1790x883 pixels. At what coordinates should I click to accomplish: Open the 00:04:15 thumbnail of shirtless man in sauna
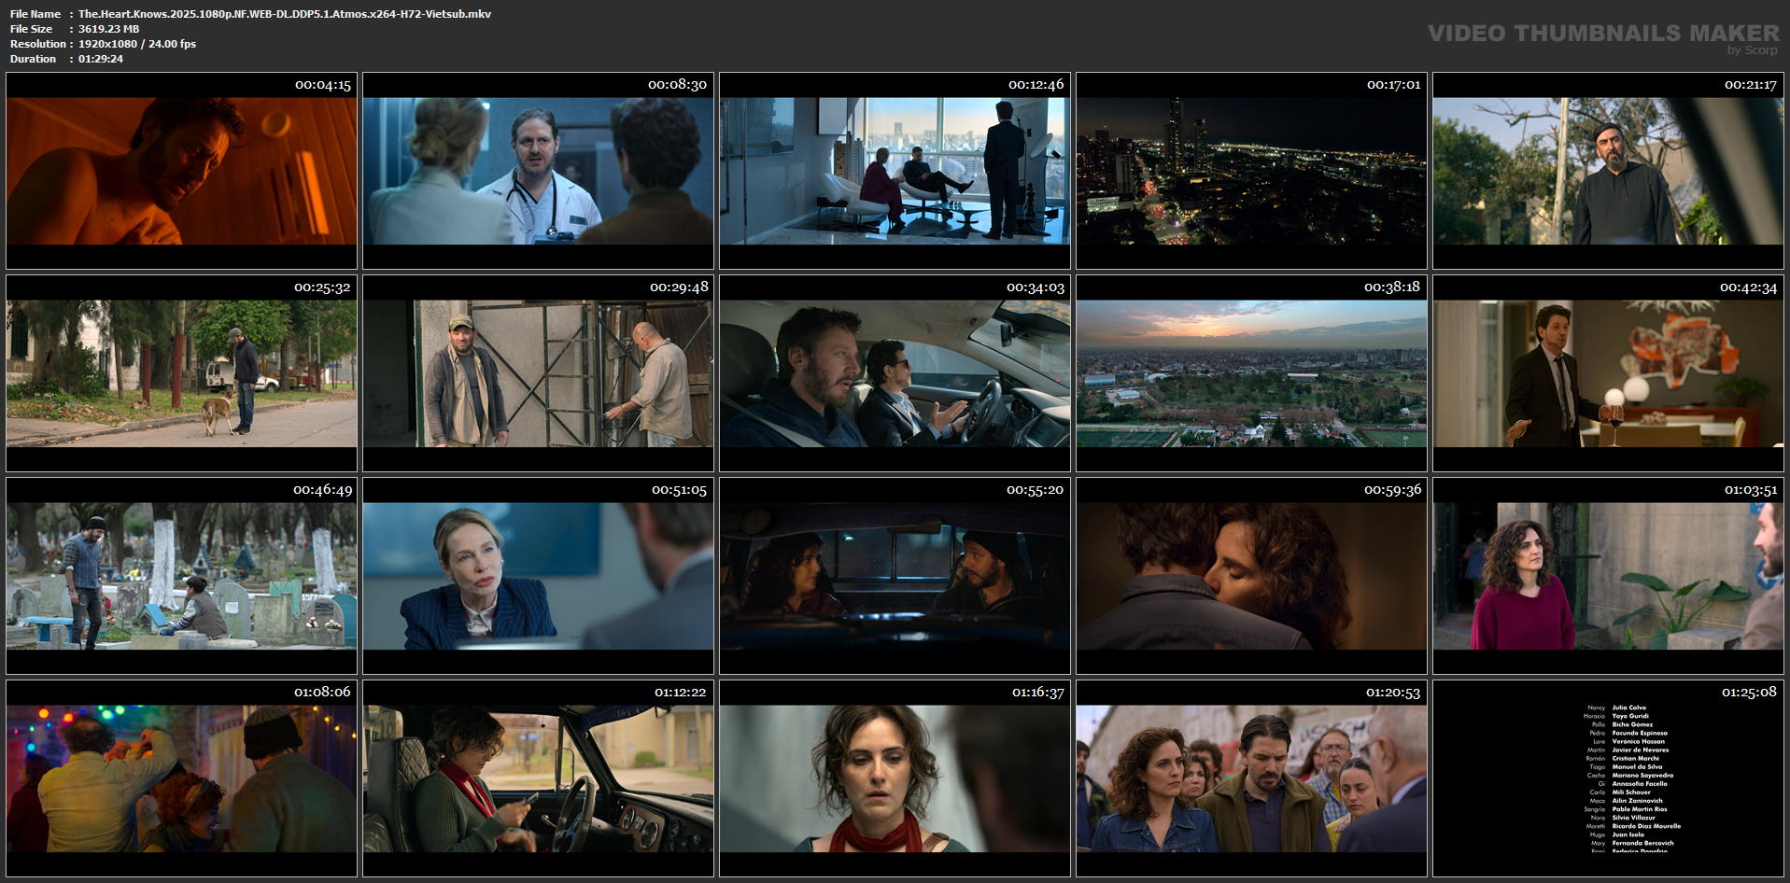click(181, 171)
